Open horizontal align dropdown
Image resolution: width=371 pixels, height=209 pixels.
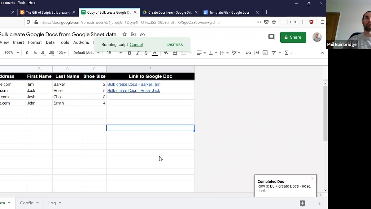point(201,53)
